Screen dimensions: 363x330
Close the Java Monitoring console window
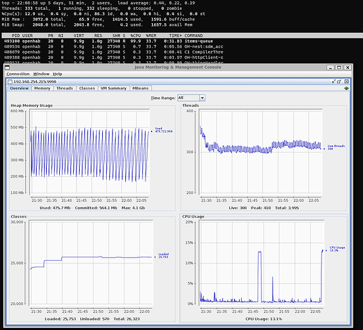[x=347, y=67]
